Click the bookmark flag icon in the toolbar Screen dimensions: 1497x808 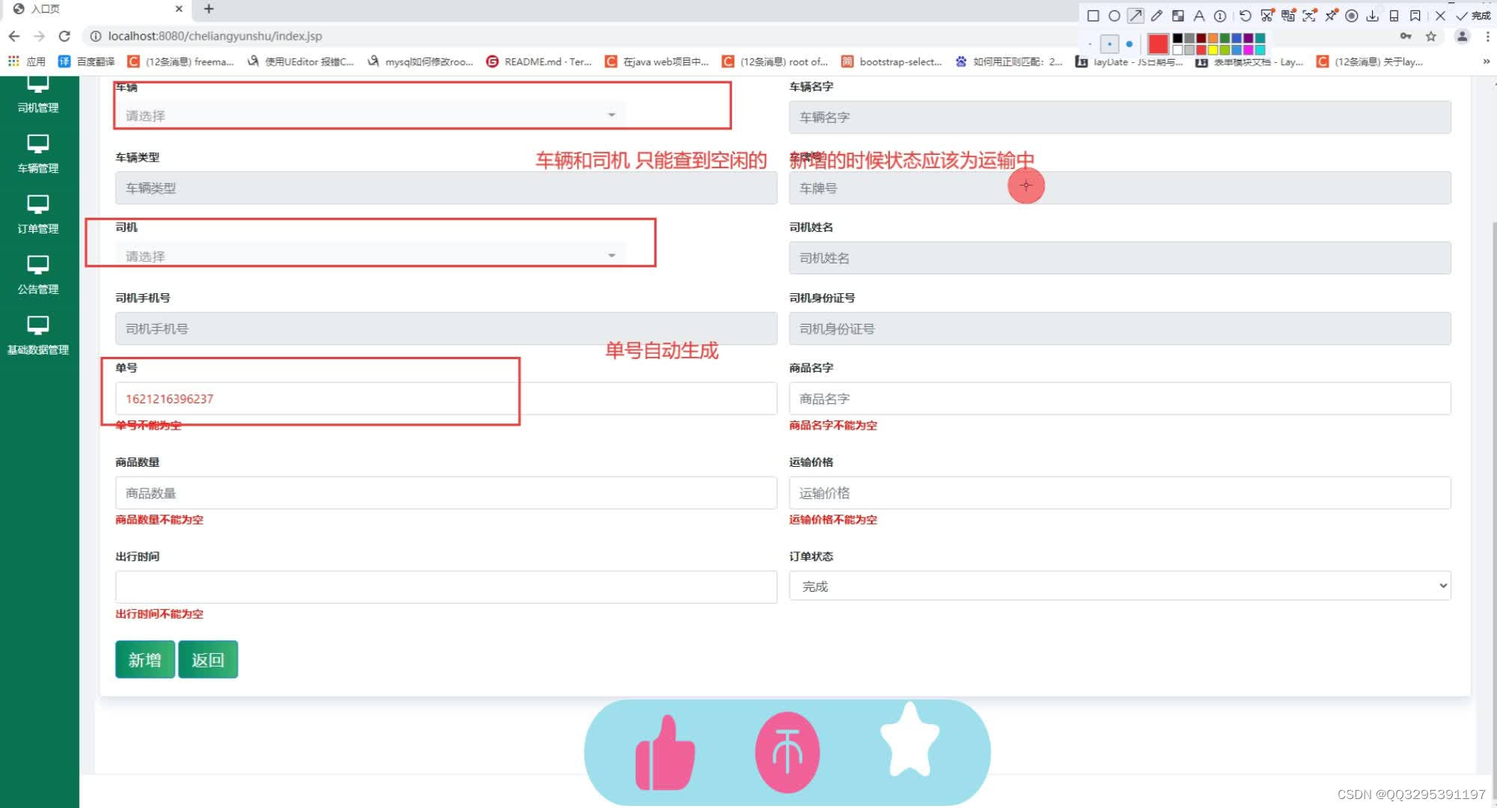point(1415,16)
